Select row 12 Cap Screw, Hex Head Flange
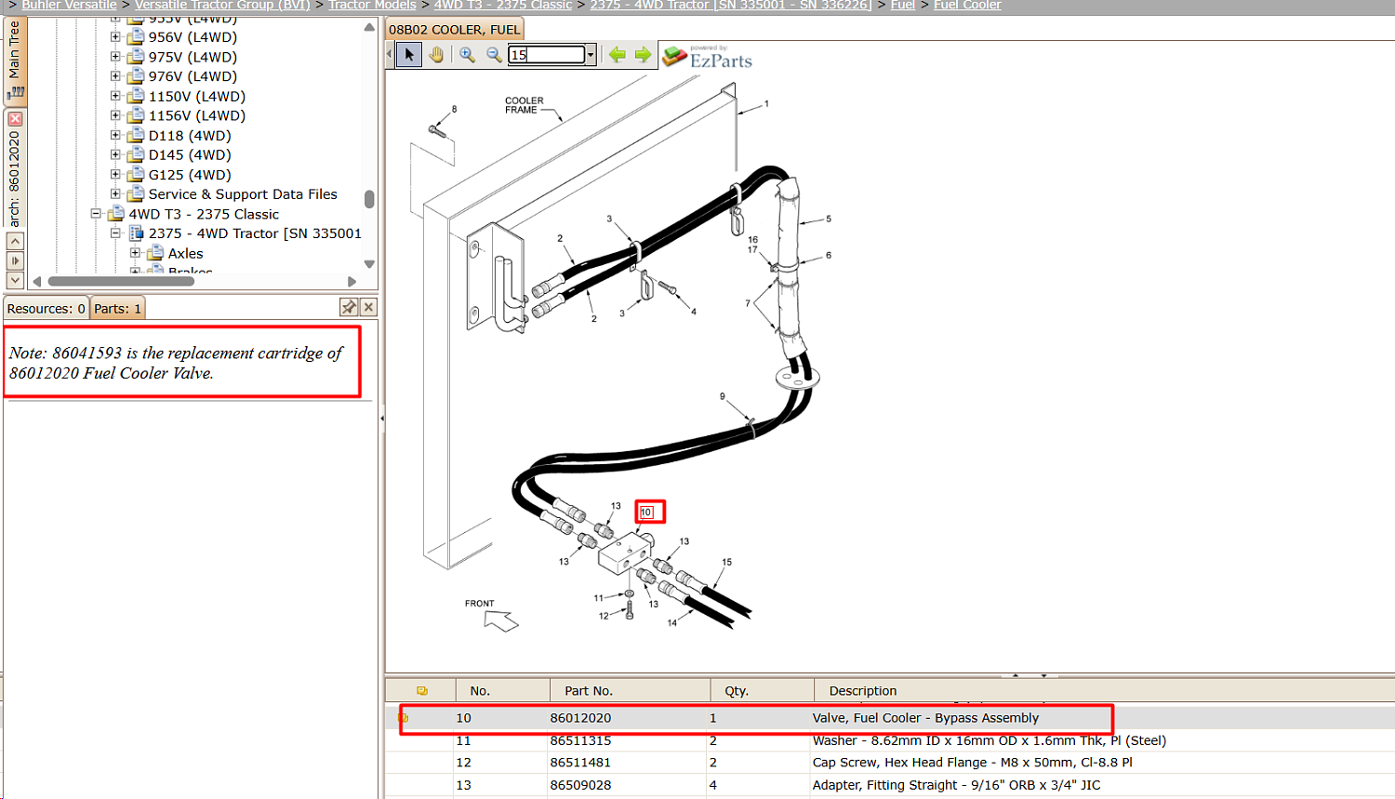Image resolution: width=1395 pixels, height=799 pixels. [x=890, y=763]
